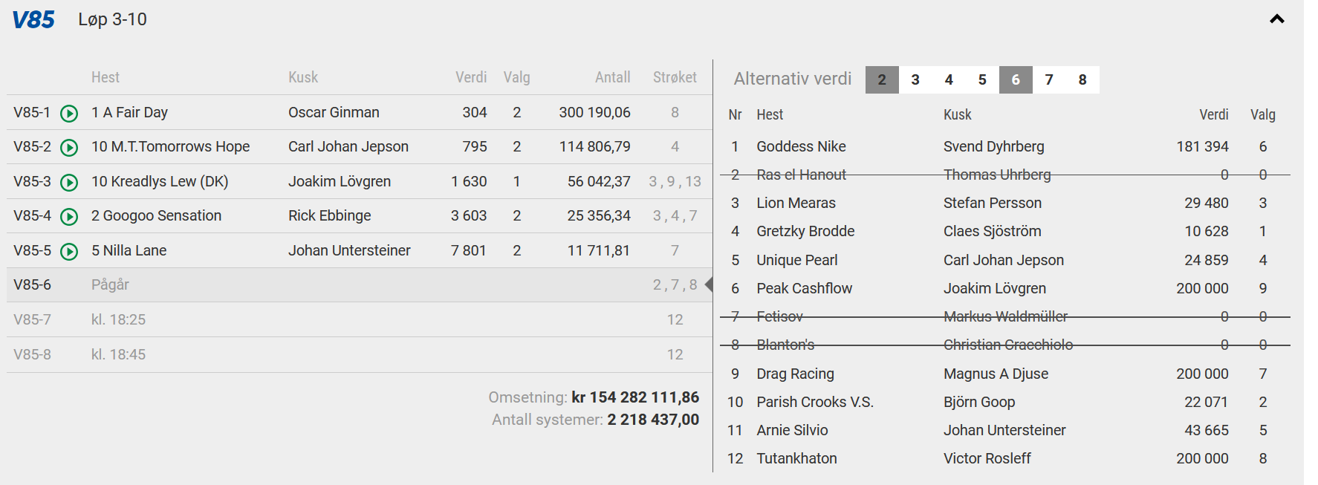
Task: Open the V85-7 row at 18:25
Action: [355, 320]
